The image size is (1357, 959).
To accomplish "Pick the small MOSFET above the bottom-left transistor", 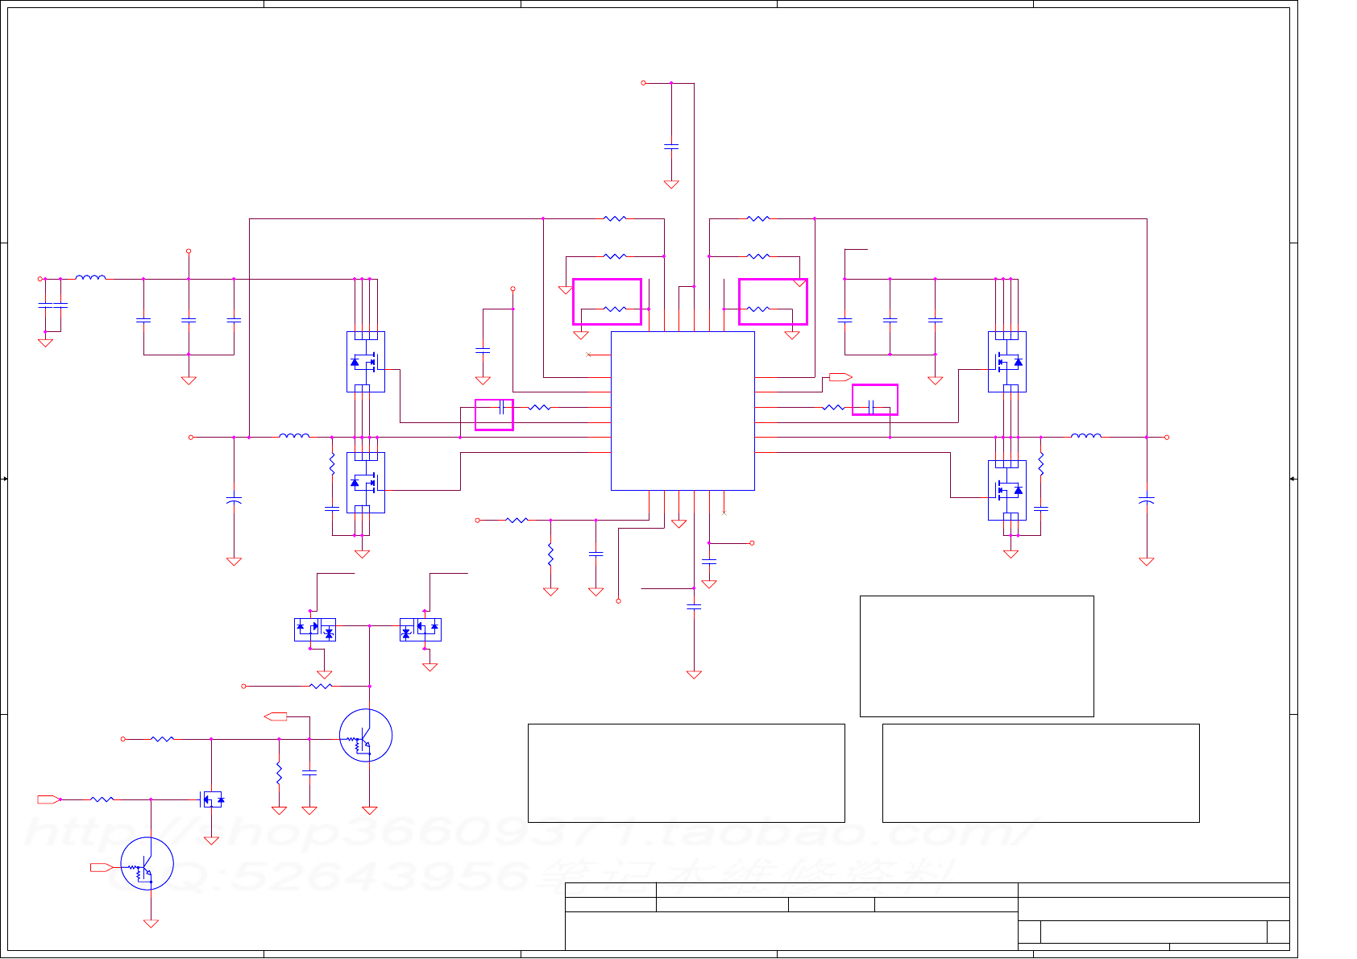I will 212,799.
